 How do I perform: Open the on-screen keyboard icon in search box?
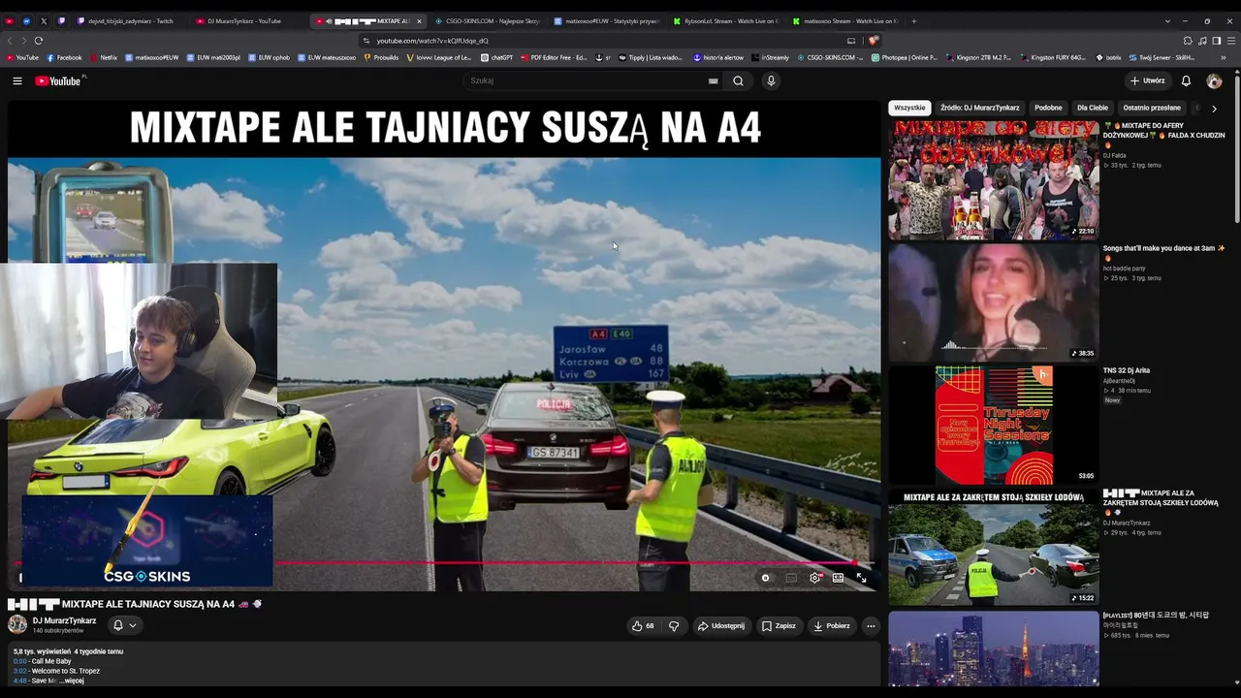714,81
